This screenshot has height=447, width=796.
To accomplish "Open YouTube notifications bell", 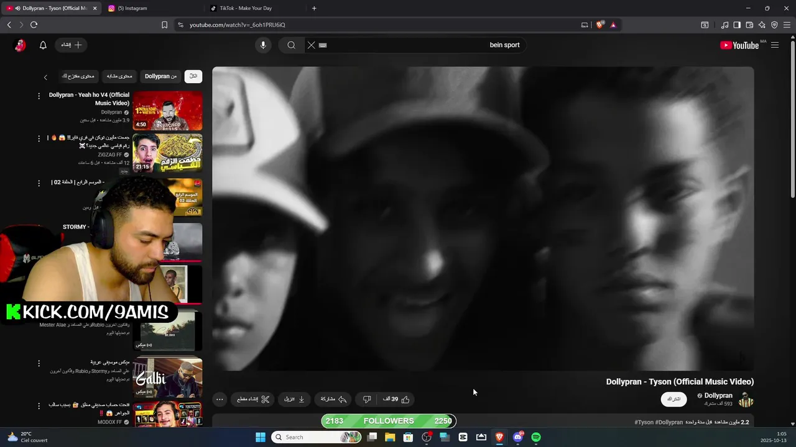I will [43, 45].
